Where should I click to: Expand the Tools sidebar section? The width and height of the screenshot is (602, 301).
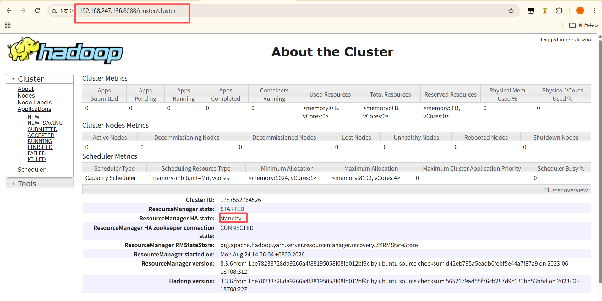coord(40,183)
